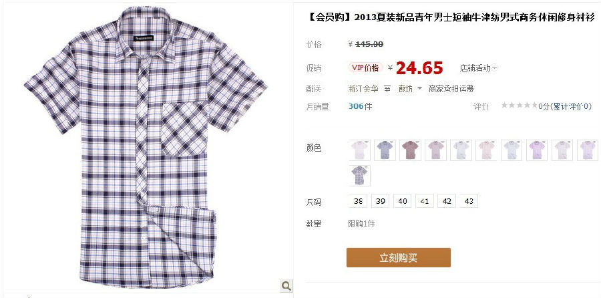
Task: Click the VIP价格 badge
Action: pyautogui.click(x=366, y=68)
